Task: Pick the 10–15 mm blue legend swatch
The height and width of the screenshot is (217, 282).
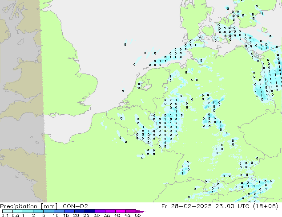Action: pyautogui.click(x=59, y=211)
